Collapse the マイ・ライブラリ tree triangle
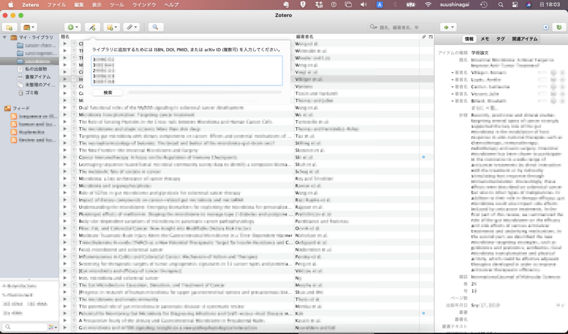This screenshot has width=568, height=334. pyautogui.click(x=5, y=37)
